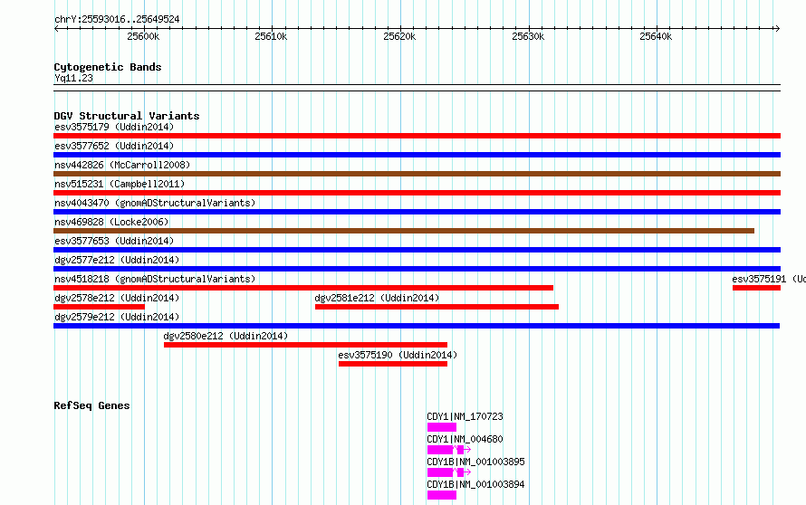
Task: Click the ruler's right arrowhead
Action: [777, 29]
